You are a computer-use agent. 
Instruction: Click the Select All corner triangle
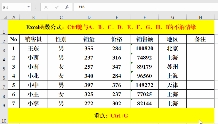point(5,17)
